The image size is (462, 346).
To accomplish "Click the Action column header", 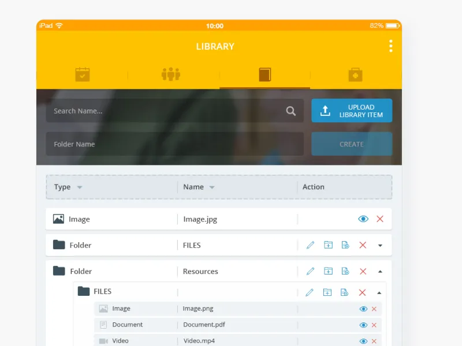I will [x=313, y=187].
